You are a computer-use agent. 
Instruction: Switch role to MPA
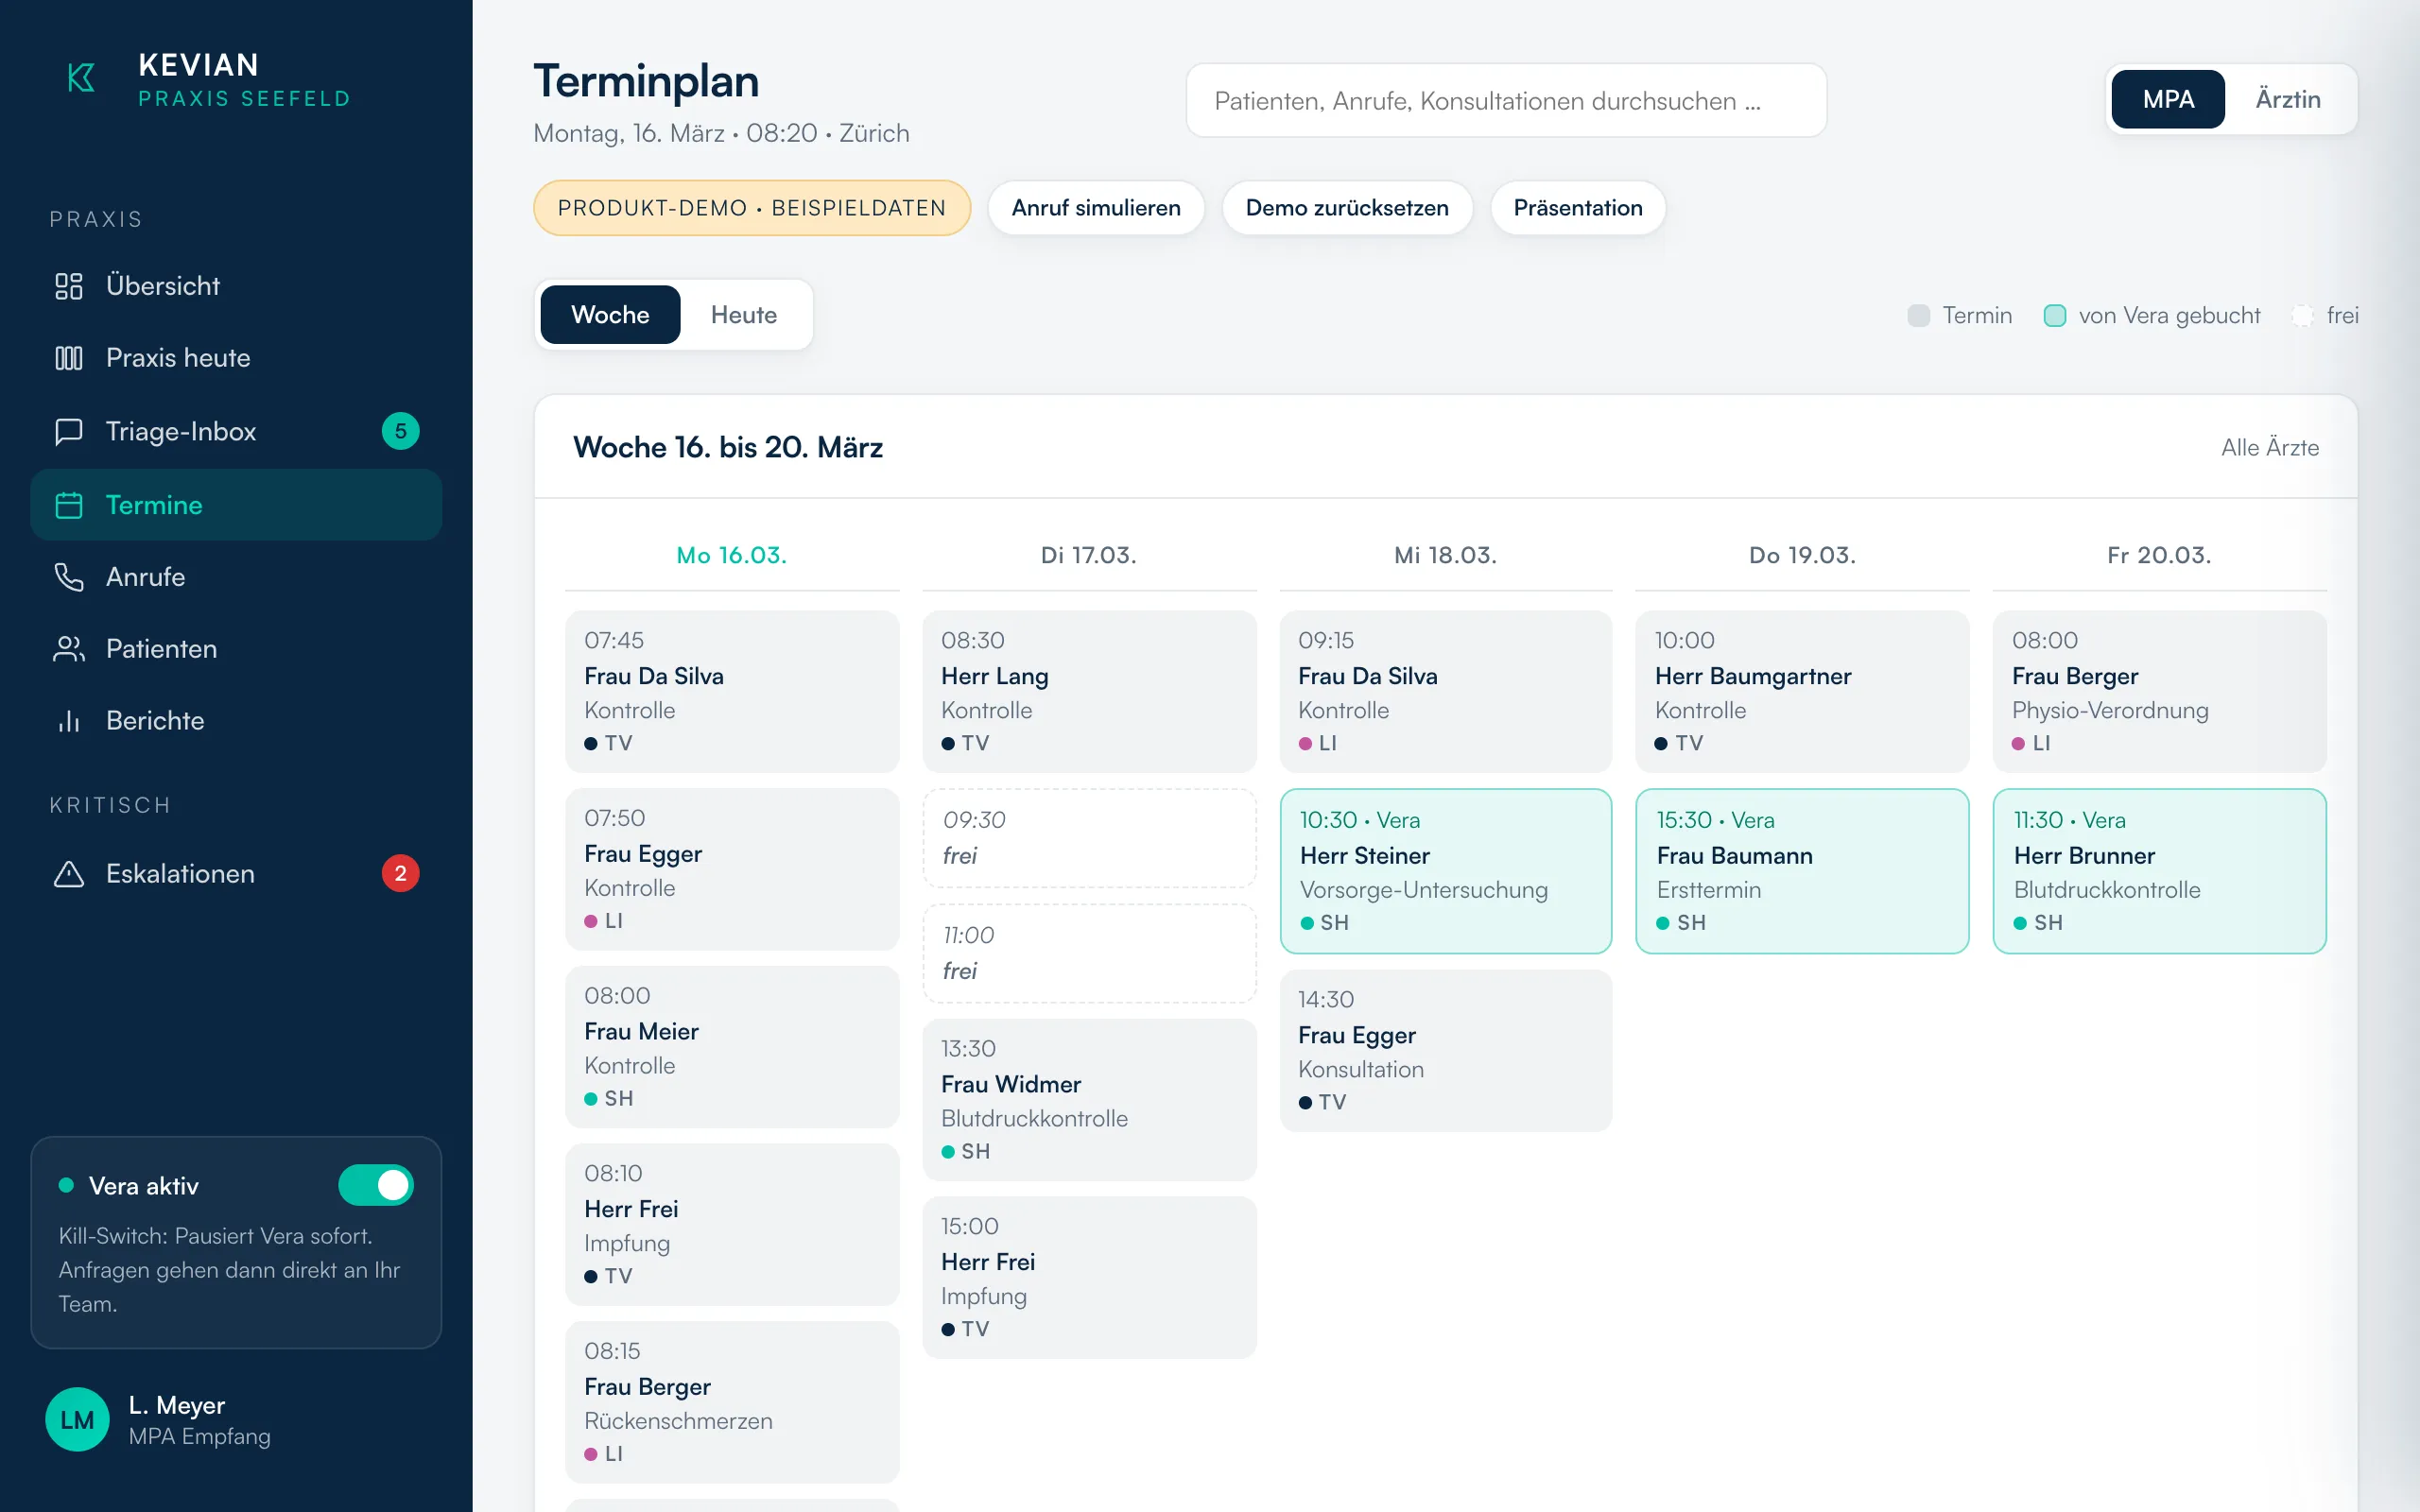(2168, 99)
